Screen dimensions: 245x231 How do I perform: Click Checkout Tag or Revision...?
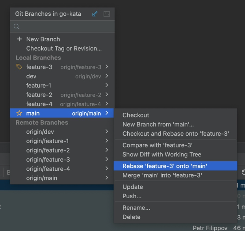tap(64, 48)
